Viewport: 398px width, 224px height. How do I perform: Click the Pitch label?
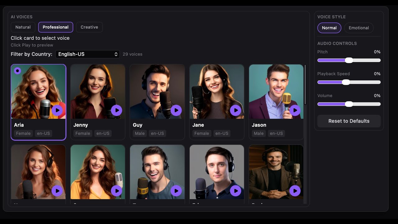(x=322, y=52)
